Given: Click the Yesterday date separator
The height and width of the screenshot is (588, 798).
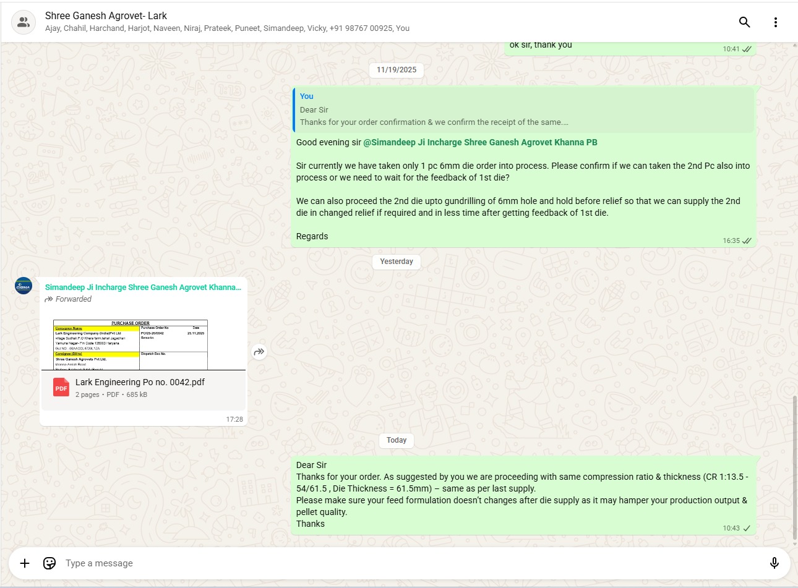Looking at the screenshot, I should (x=397, y=262).
